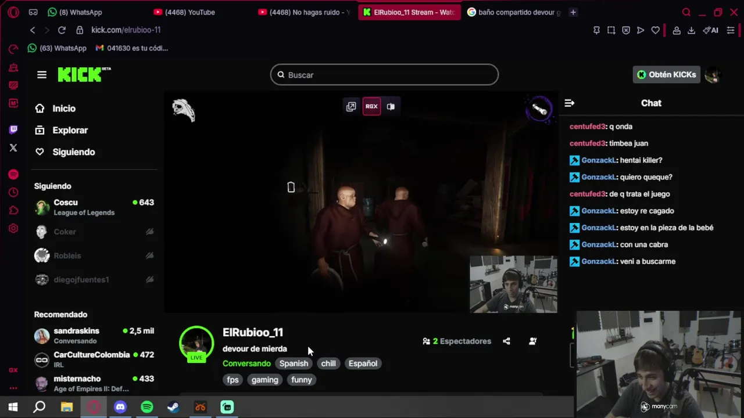Open Steam from the taskbar
Image resolution: width=744 pixels, height=418 pixels.
click(173, 407)
